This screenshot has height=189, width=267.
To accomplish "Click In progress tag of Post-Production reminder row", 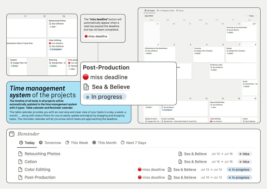I will [x=239, y=177].
